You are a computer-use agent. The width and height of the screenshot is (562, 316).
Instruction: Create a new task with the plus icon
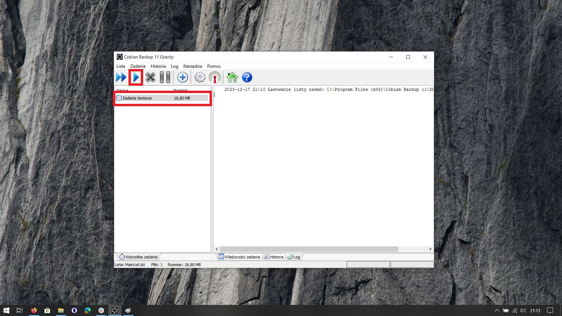pos(182,78)
